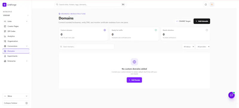Click the Organization icon
Screen dimensions: 239x108
pyautogui.click(x=5, y=41)
